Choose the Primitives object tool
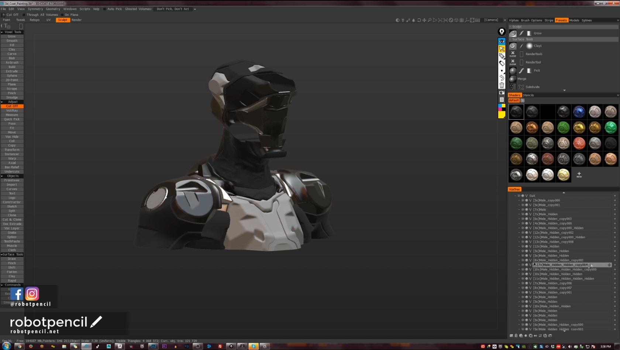 12,181
